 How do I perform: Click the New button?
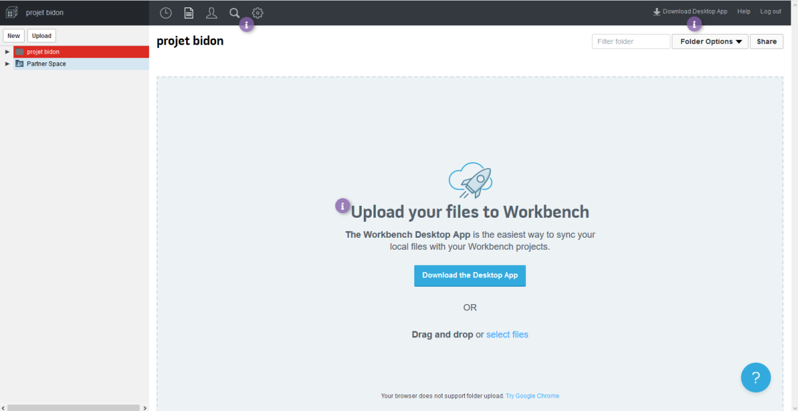click(x=14, y=36)
